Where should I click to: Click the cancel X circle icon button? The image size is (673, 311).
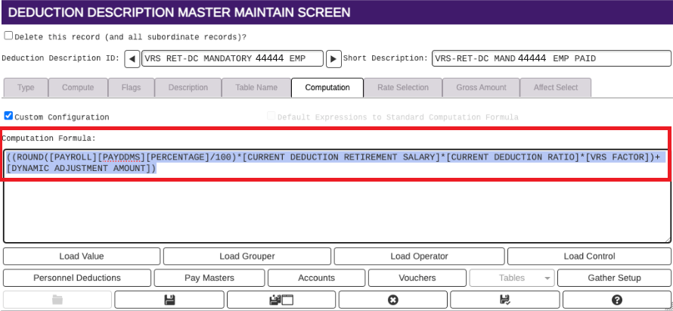pyautogui.click(x=392, y=300)
